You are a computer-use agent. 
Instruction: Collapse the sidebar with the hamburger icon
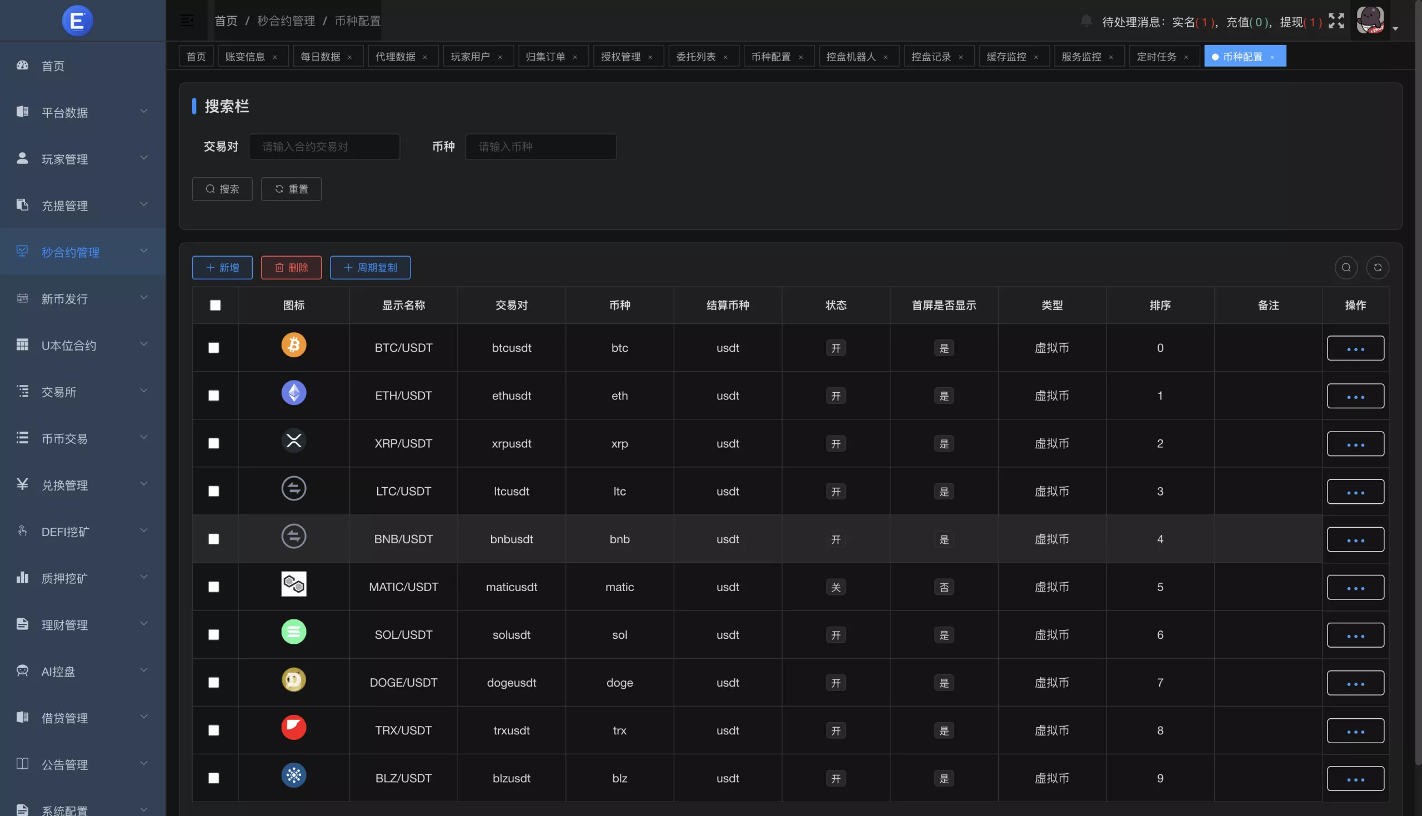point(187,20)
